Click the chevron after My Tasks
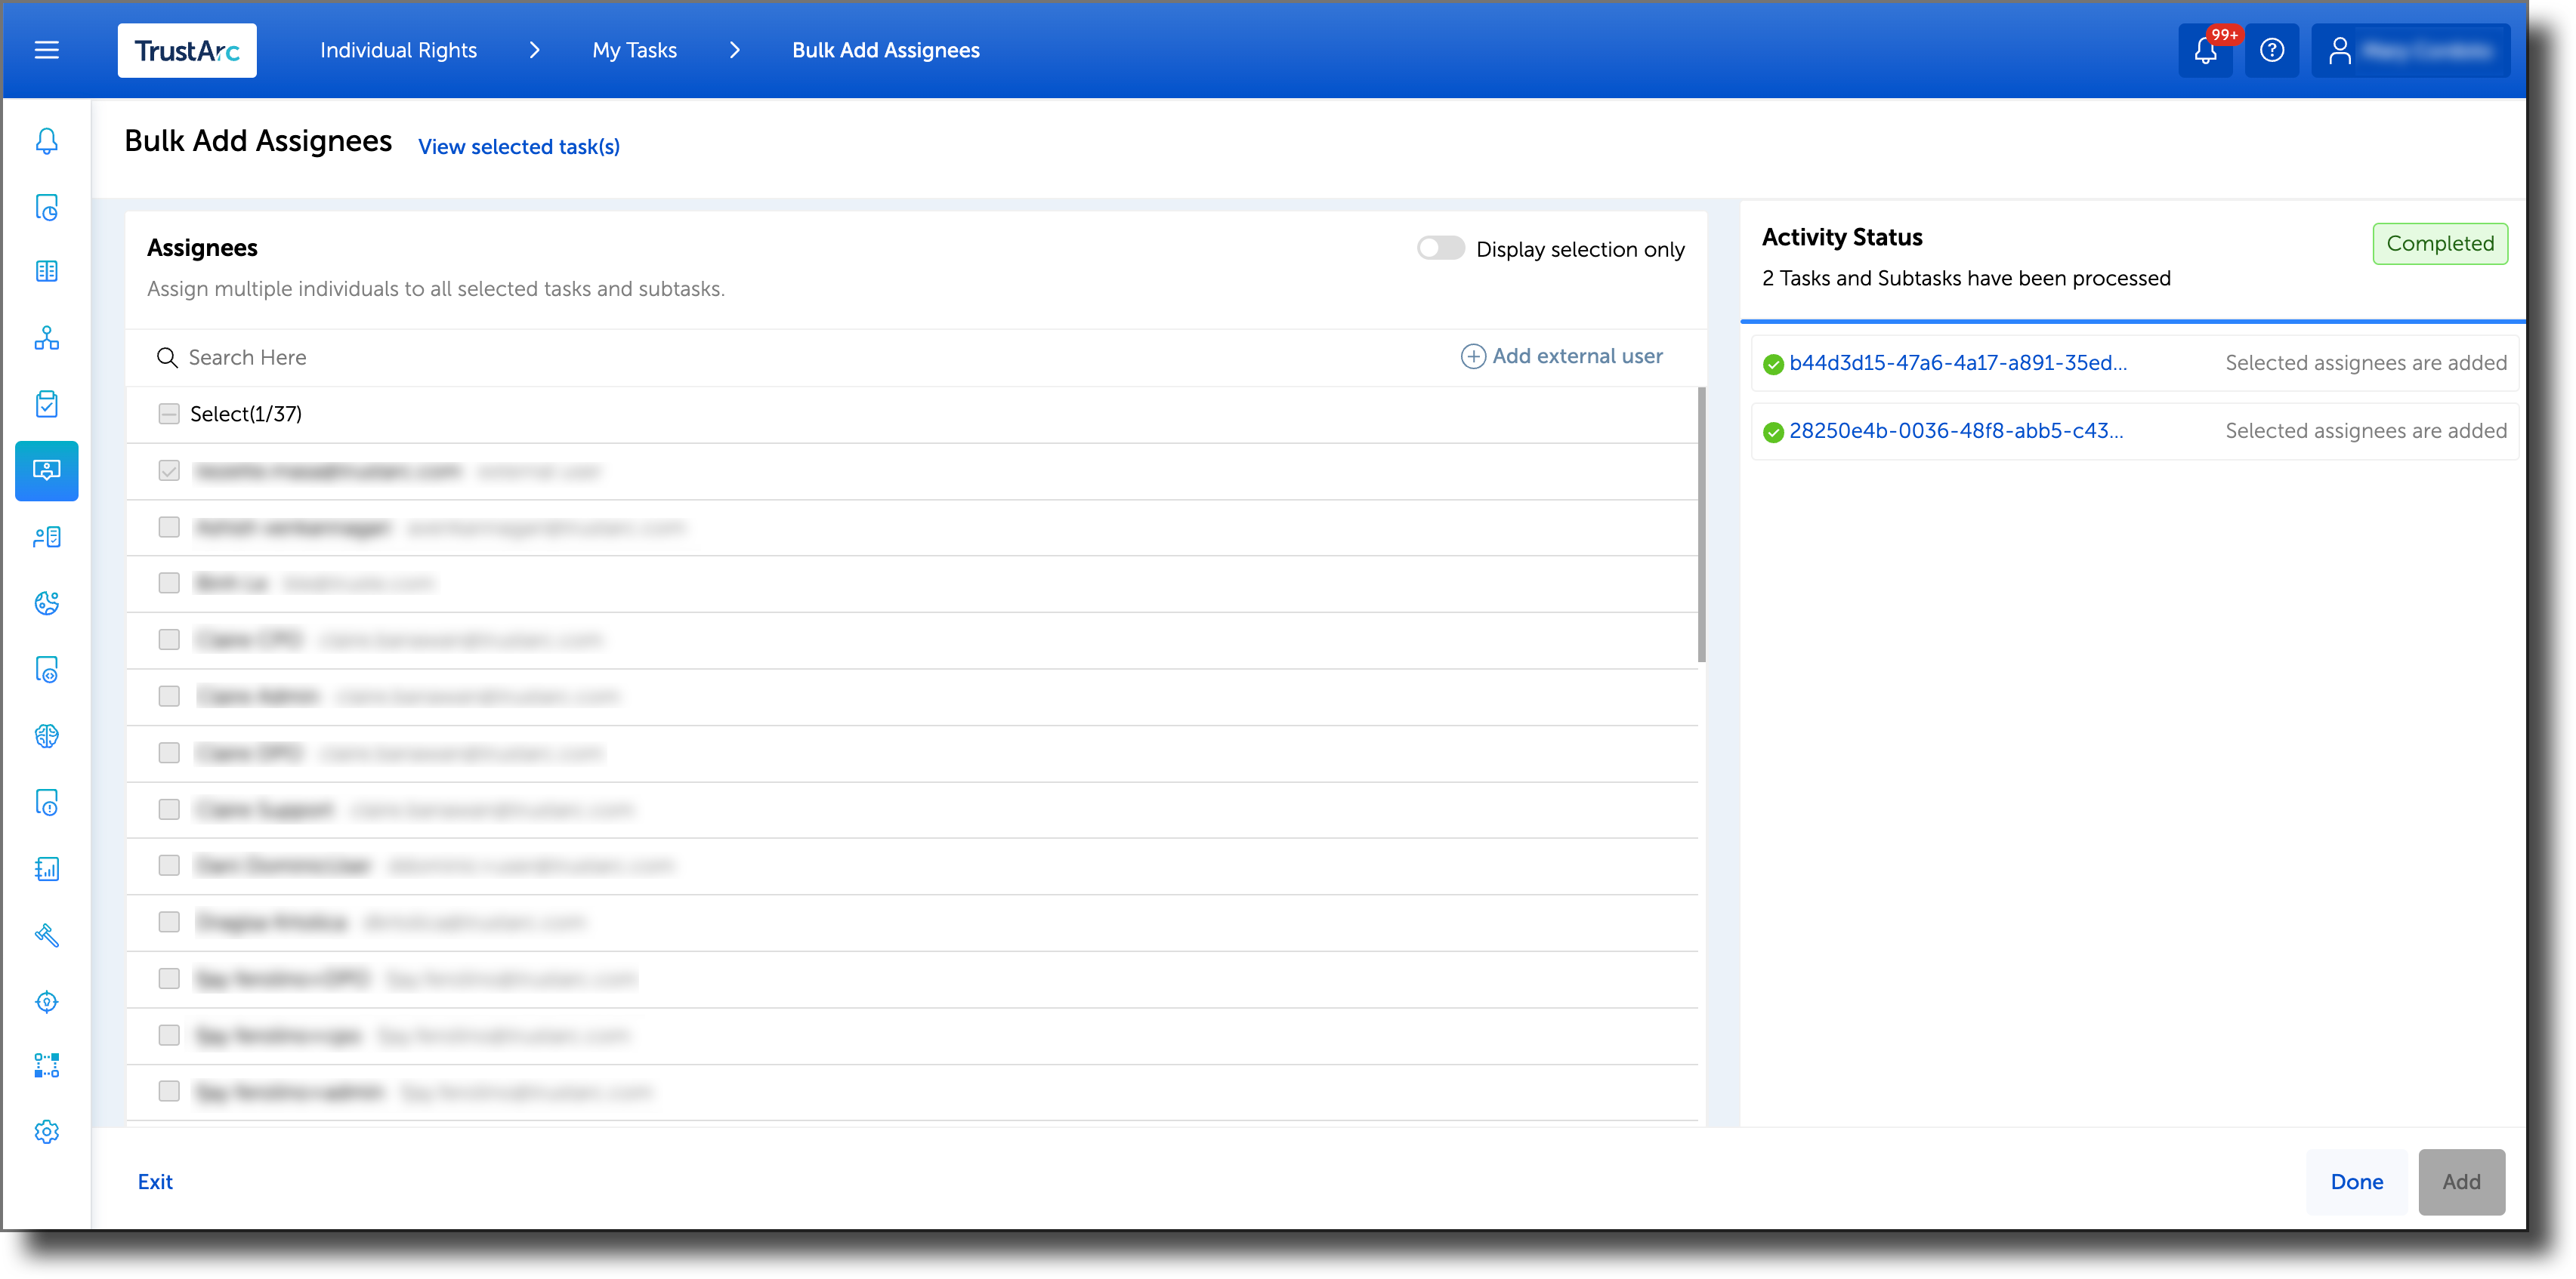This screenshot has width=2576, height=1279. pos(735,50)
